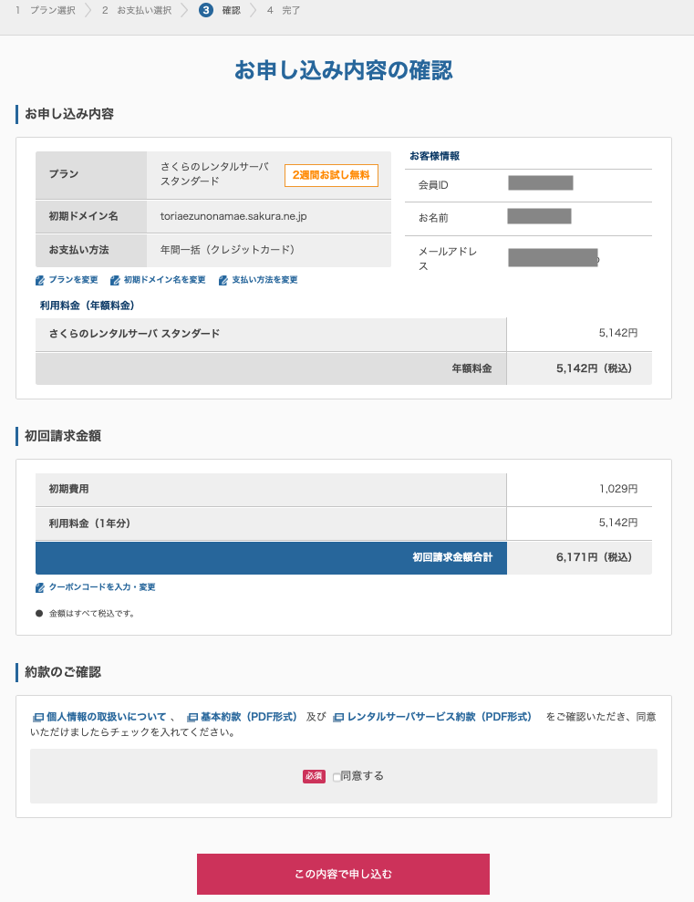Open クーポンコードを入力・変更 link

[x=102, y=586]
